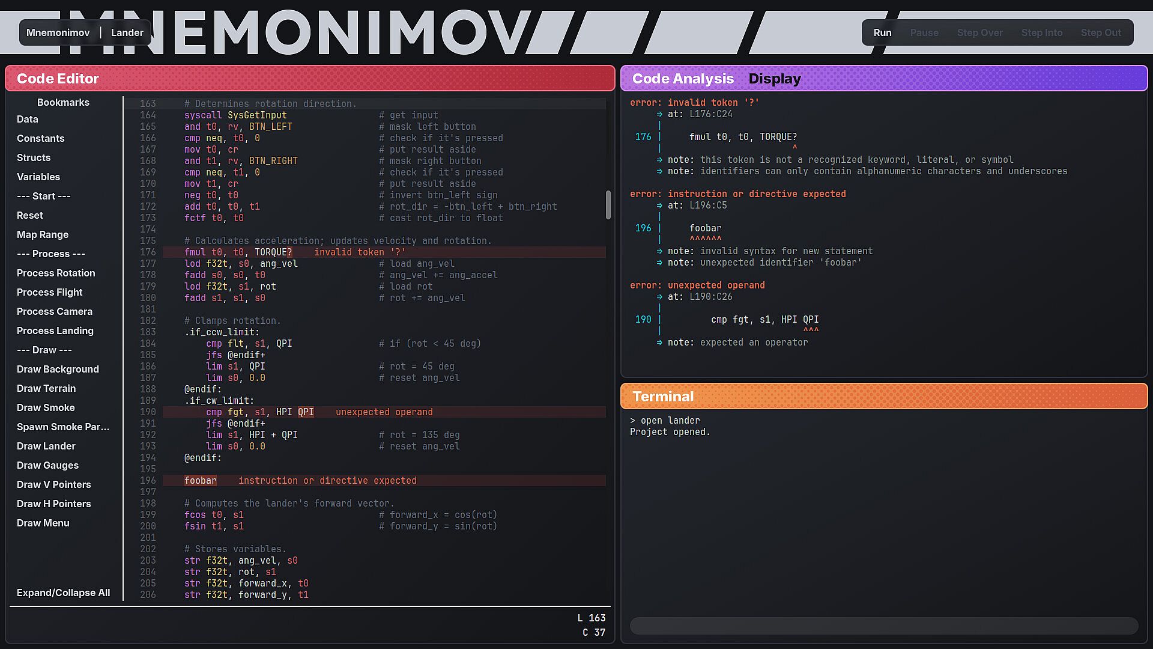Click Expand/Collapse All bookmarks
The image size is (1153, 649).
pos(63,593)
